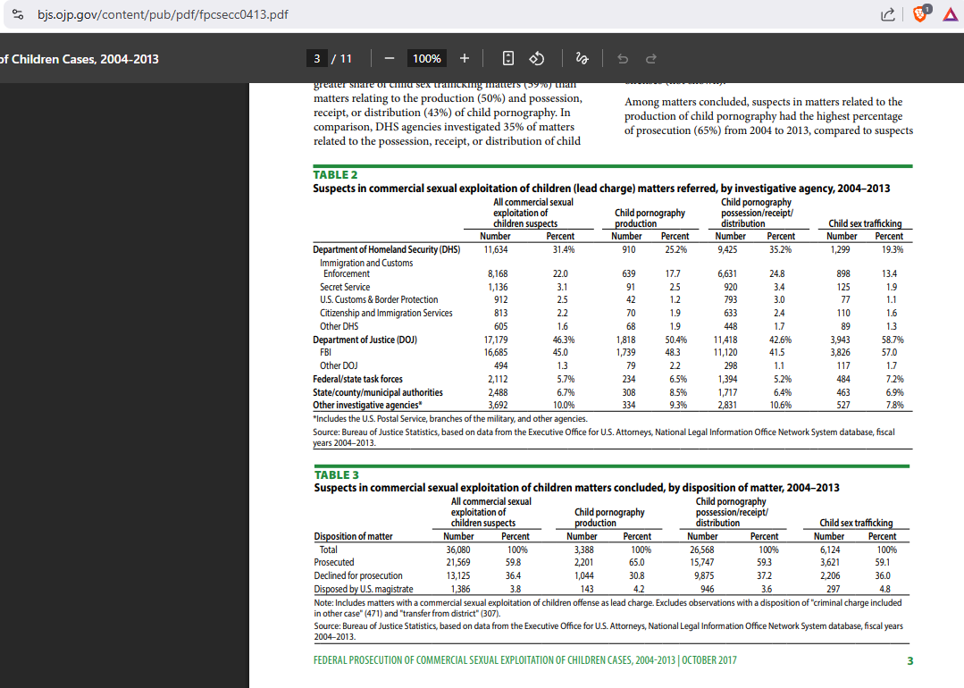Open the Brave Rewards triangle icon

951,14
